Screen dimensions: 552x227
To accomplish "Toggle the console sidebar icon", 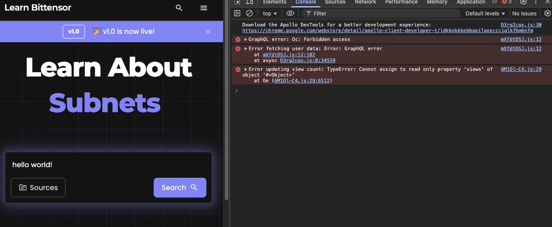I will 237,13.
